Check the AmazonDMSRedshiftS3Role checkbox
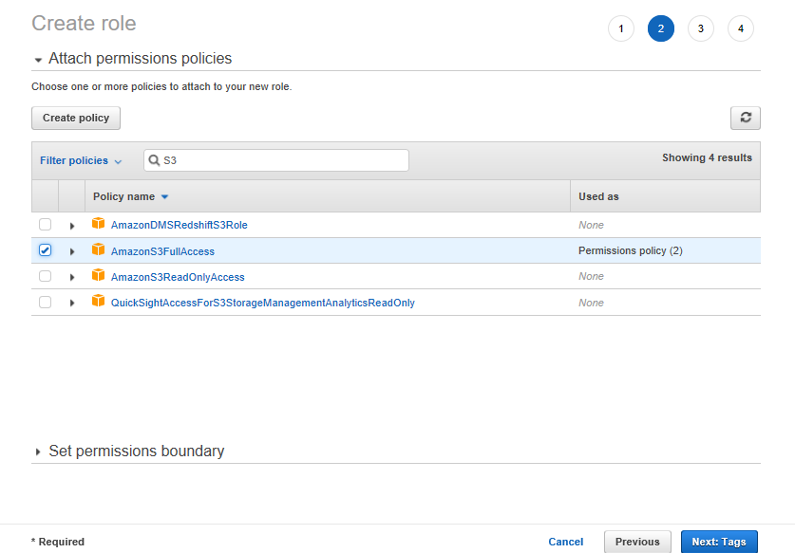The image size is (795, 553). coord(46,225)
